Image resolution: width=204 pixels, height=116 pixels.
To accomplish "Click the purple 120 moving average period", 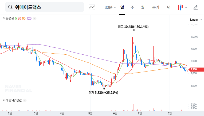I will [x=29, y=18].
